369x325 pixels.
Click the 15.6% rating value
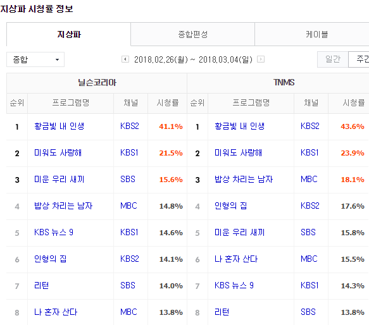[x=171, y=180]
